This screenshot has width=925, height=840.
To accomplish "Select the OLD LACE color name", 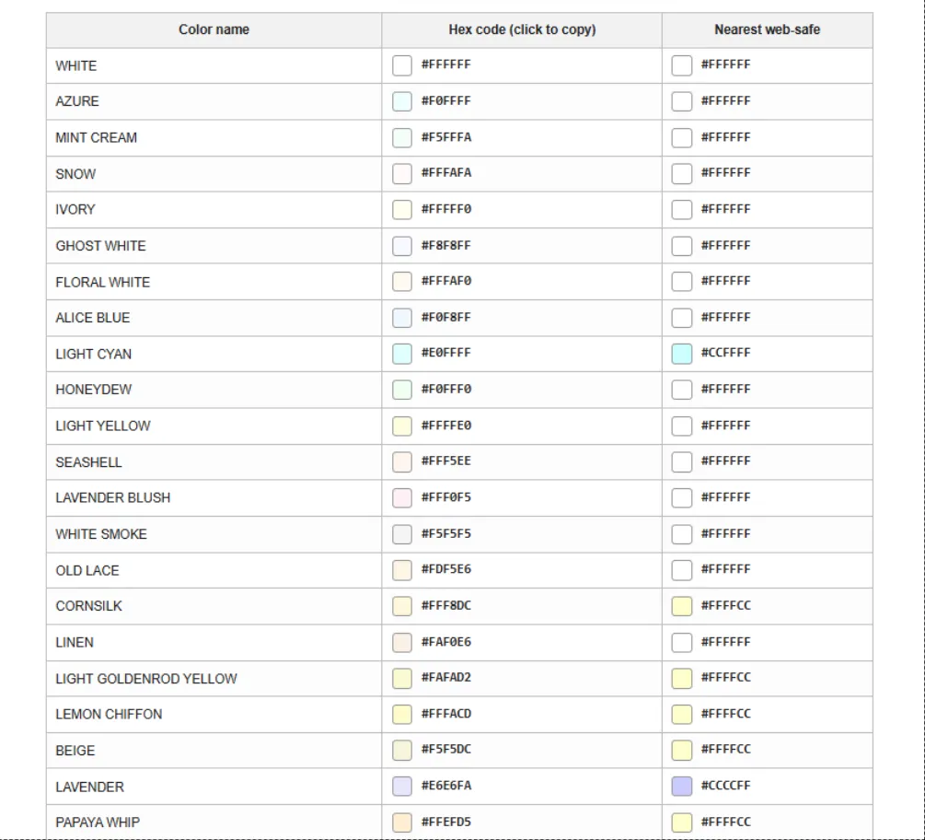I will point(87,571).
